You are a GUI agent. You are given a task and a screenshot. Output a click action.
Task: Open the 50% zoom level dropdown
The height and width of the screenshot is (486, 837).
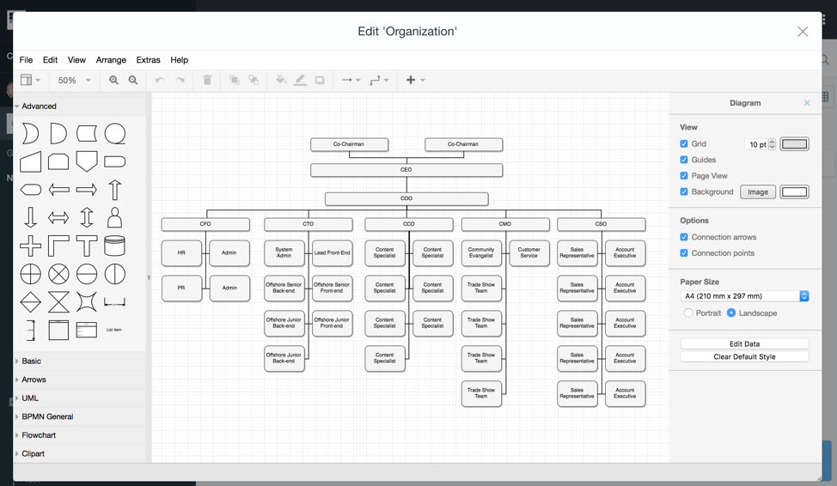(74, 80)
